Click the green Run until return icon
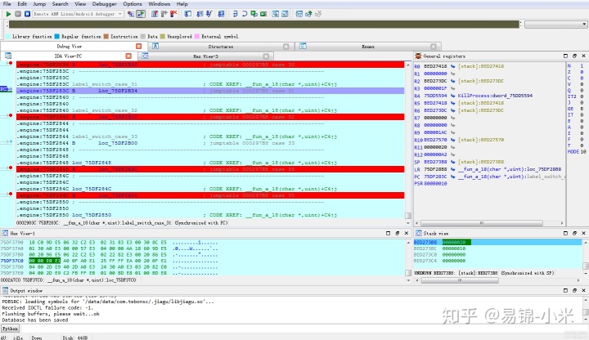This screenshot has height=340, width=589. (x=254, y=14)
